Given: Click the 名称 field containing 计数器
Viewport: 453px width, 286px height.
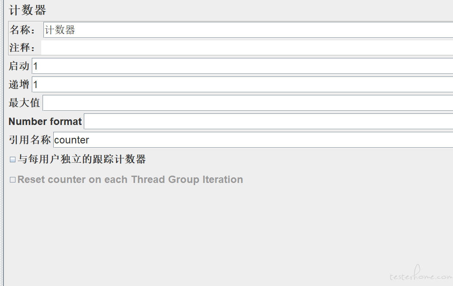Looking at the screenshot, I should click(248, 30).
